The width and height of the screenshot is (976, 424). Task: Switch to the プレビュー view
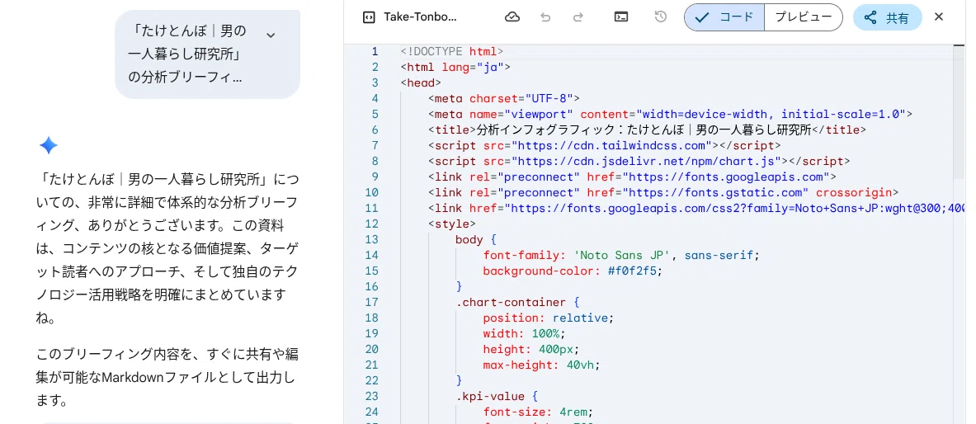point(803,17)
